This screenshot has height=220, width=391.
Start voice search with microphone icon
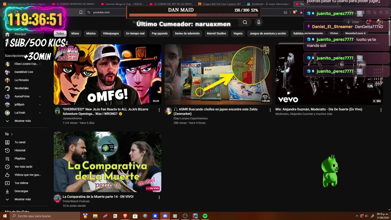tap(259, 22)
